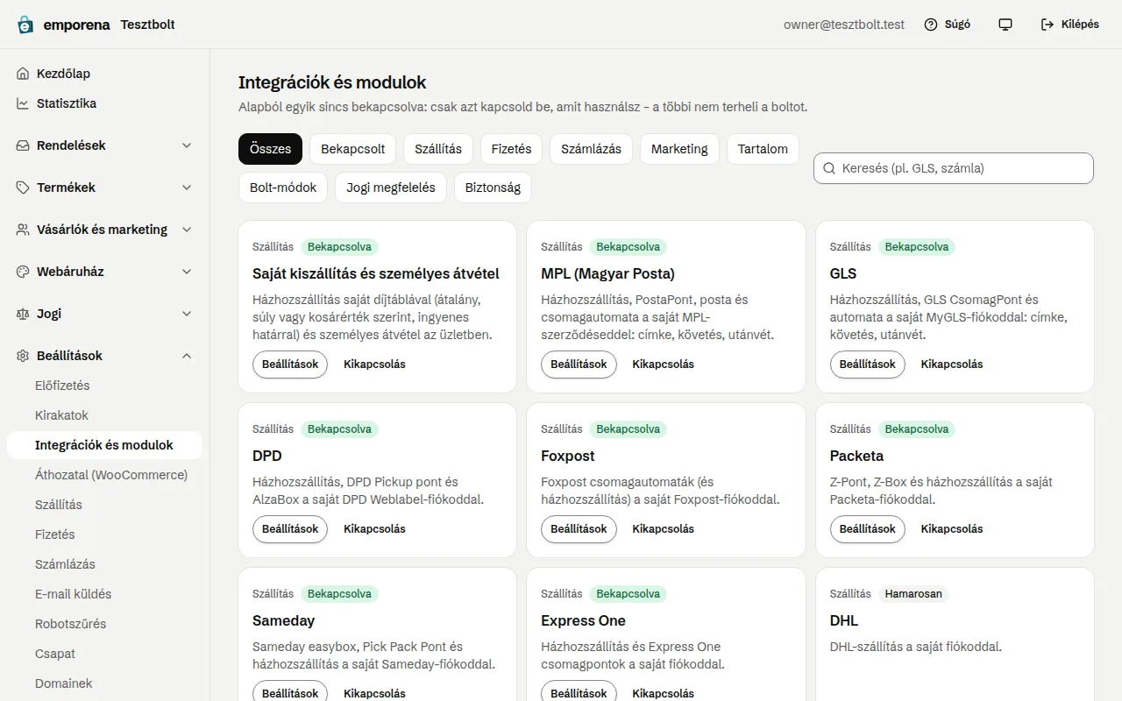Open Áthozatal (WooCommerce) in sidebar
1122x701 pixels.
coord(104,475)
